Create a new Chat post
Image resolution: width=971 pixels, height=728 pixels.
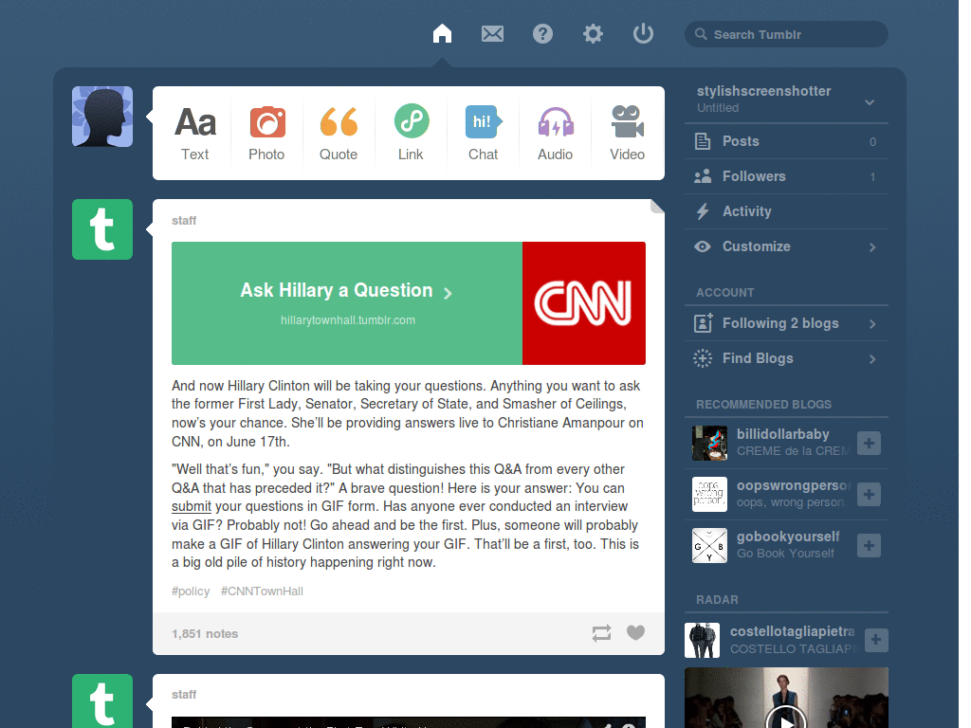coord(483,133)
